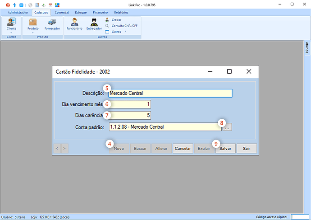Open the Estoque tab

(x=81, y=13)
